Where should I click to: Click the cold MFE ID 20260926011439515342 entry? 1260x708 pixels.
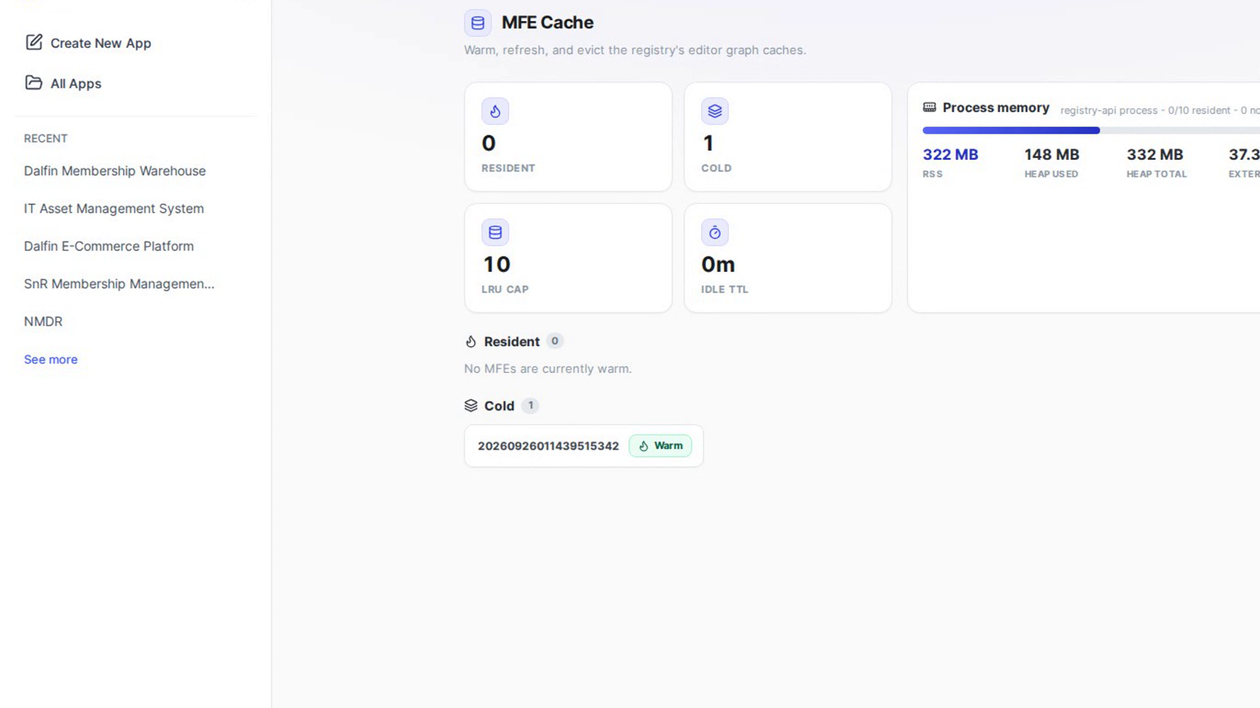tap(548, 446)
